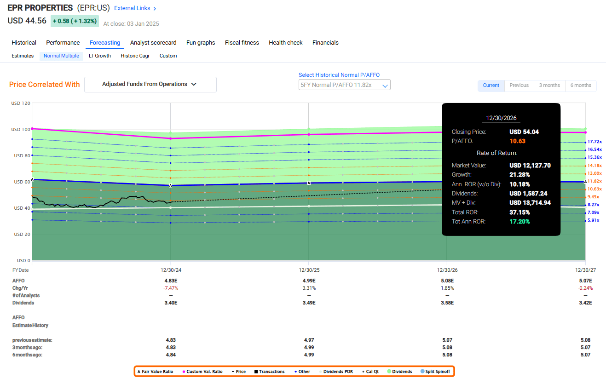Switch estimate view to 6 months
The width and height of the screenshot is (606, 384).
pyautogui.click(x=580, y=86)
